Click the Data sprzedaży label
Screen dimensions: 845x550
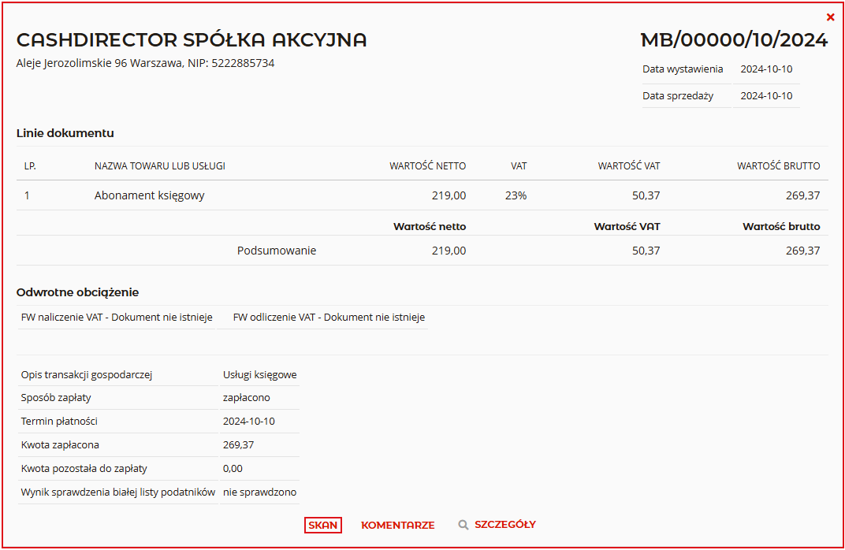[677, 96]
